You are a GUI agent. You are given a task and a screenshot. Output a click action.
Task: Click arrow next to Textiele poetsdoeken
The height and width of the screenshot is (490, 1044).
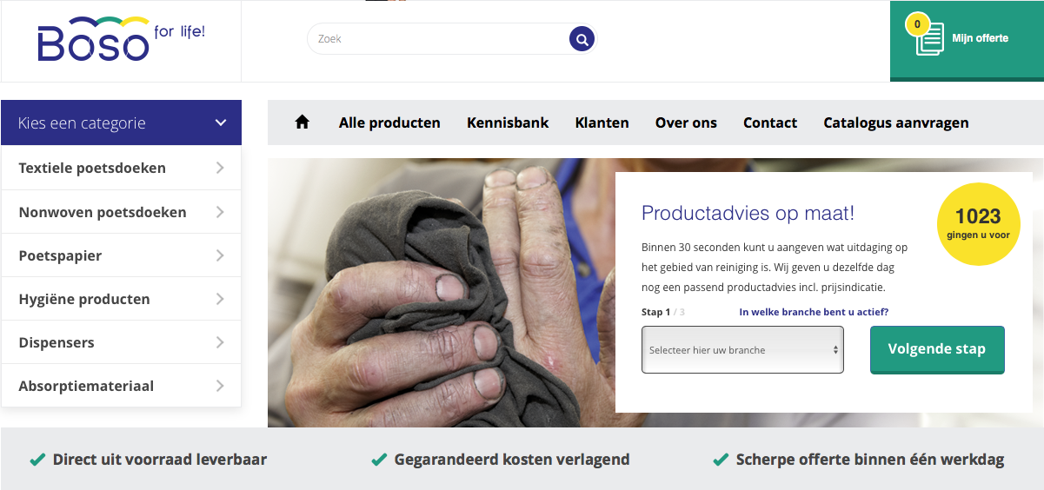click(220, 168)
